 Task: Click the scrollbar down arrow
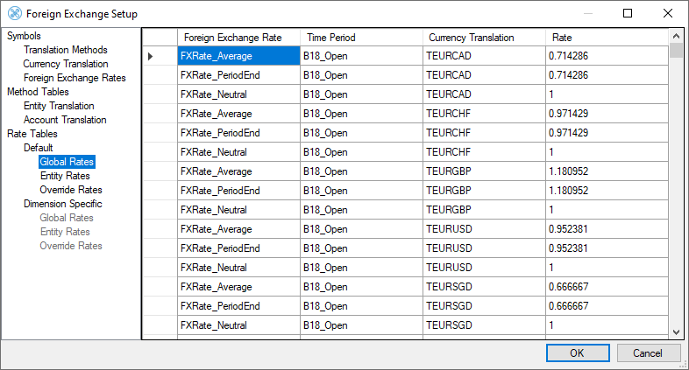[x=676, y=332]
